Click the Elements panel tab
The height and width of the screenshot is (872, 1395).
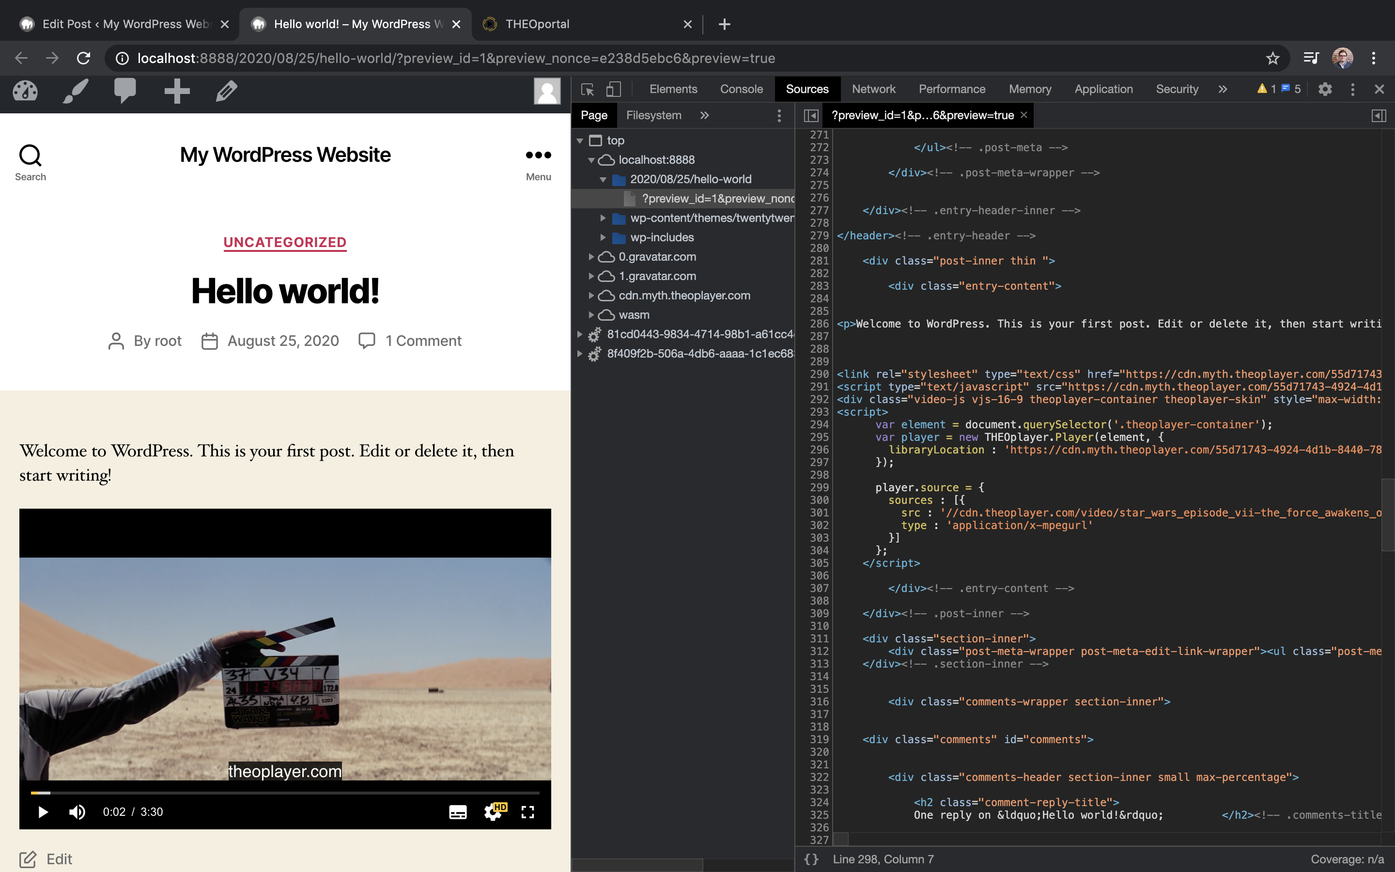pyautogui.click(x=672, y=88)
